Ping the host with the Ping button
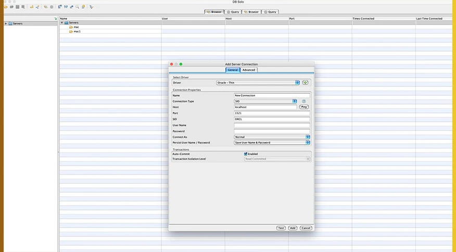The height and width of the screenshot is (252, 456). 304,107
